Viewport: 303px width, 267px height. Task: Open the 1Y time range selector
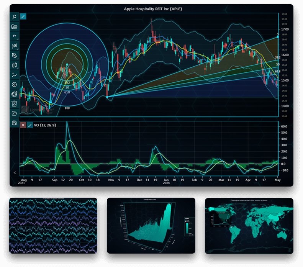click(14, 36)
